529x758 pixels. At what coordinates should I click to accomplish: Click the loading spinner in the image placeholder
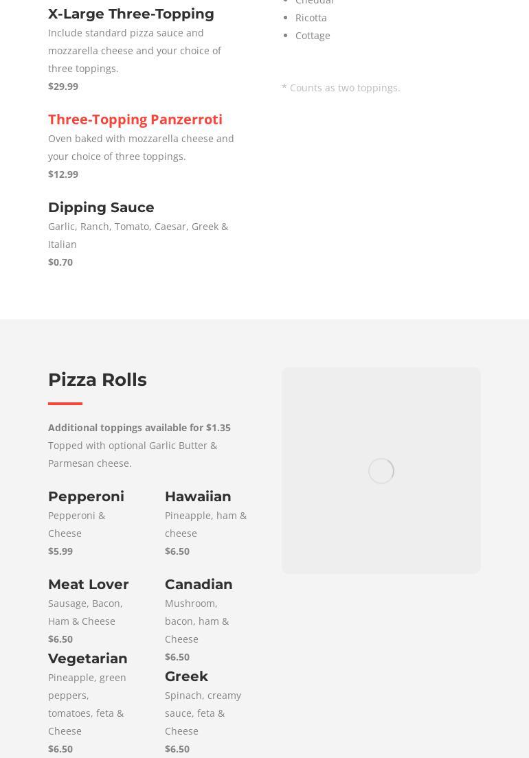coord(381,470)
